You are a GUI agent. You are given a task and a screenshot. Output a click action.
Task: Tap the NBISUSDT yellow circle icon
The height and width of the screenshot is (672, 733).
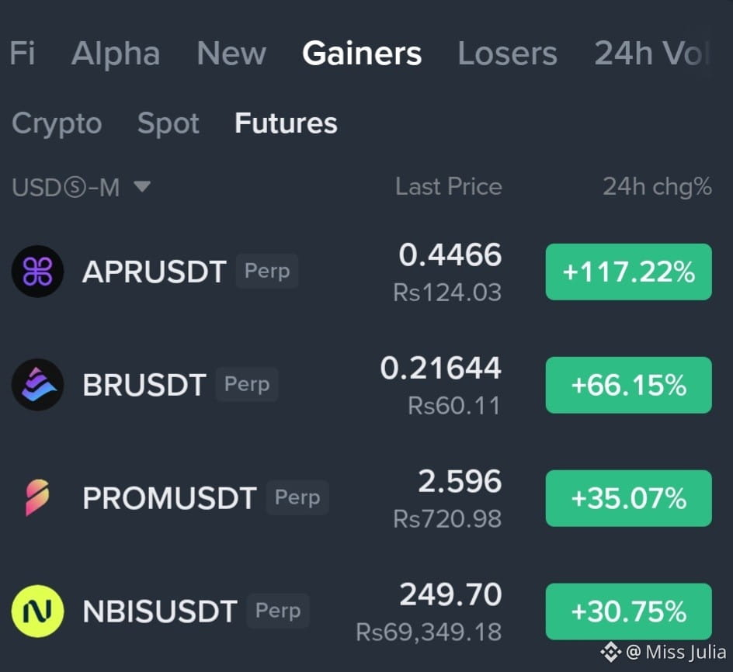[x=37, y=611]
